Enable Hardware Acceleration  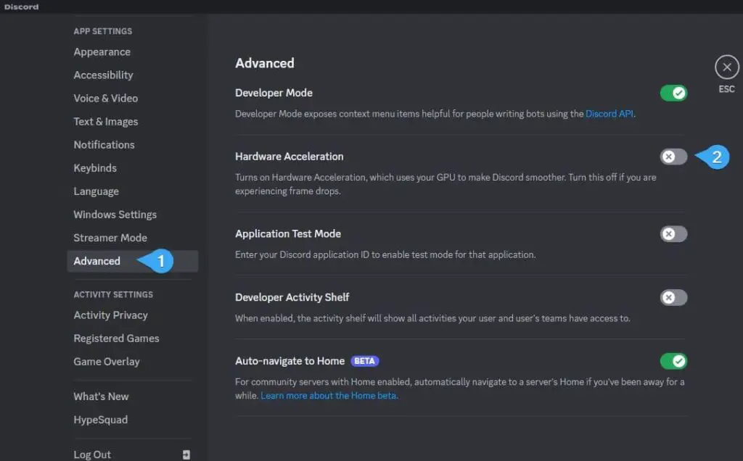(x=673, y=157)
